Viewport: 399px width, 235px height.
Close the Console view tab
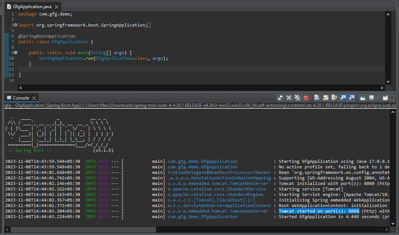pos(34,98)
